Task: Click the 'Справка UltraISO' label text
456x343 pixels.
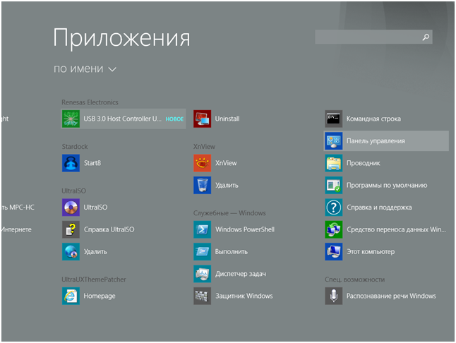Action: coord(109,229)
